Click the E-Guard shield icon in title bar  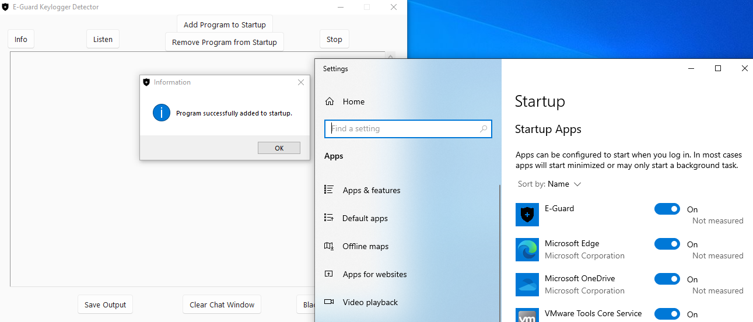point(5,7)
